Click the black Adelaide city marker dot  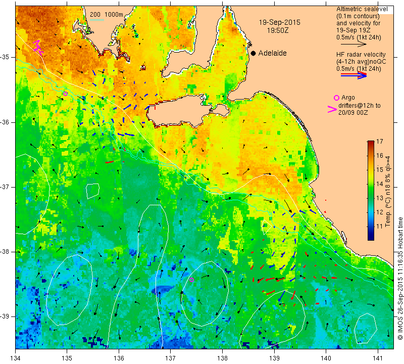254,54
